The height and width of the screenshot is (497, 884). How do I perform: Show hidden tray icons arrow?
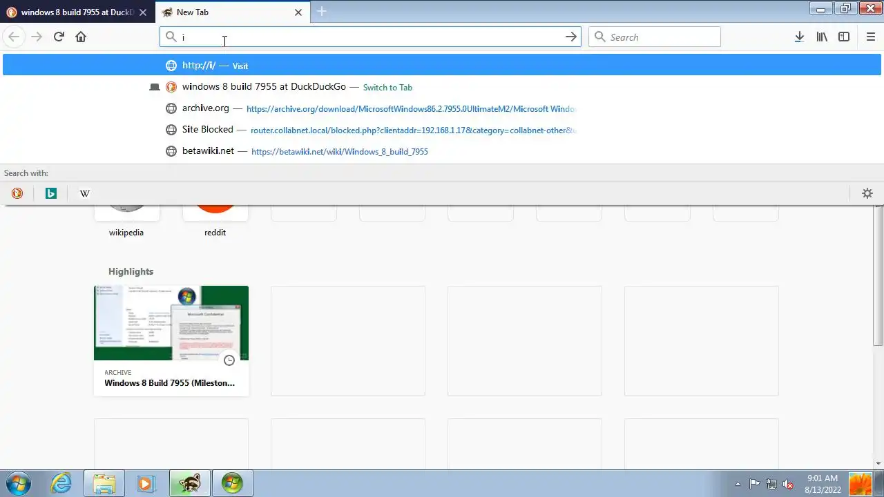[x=738, y=484]
